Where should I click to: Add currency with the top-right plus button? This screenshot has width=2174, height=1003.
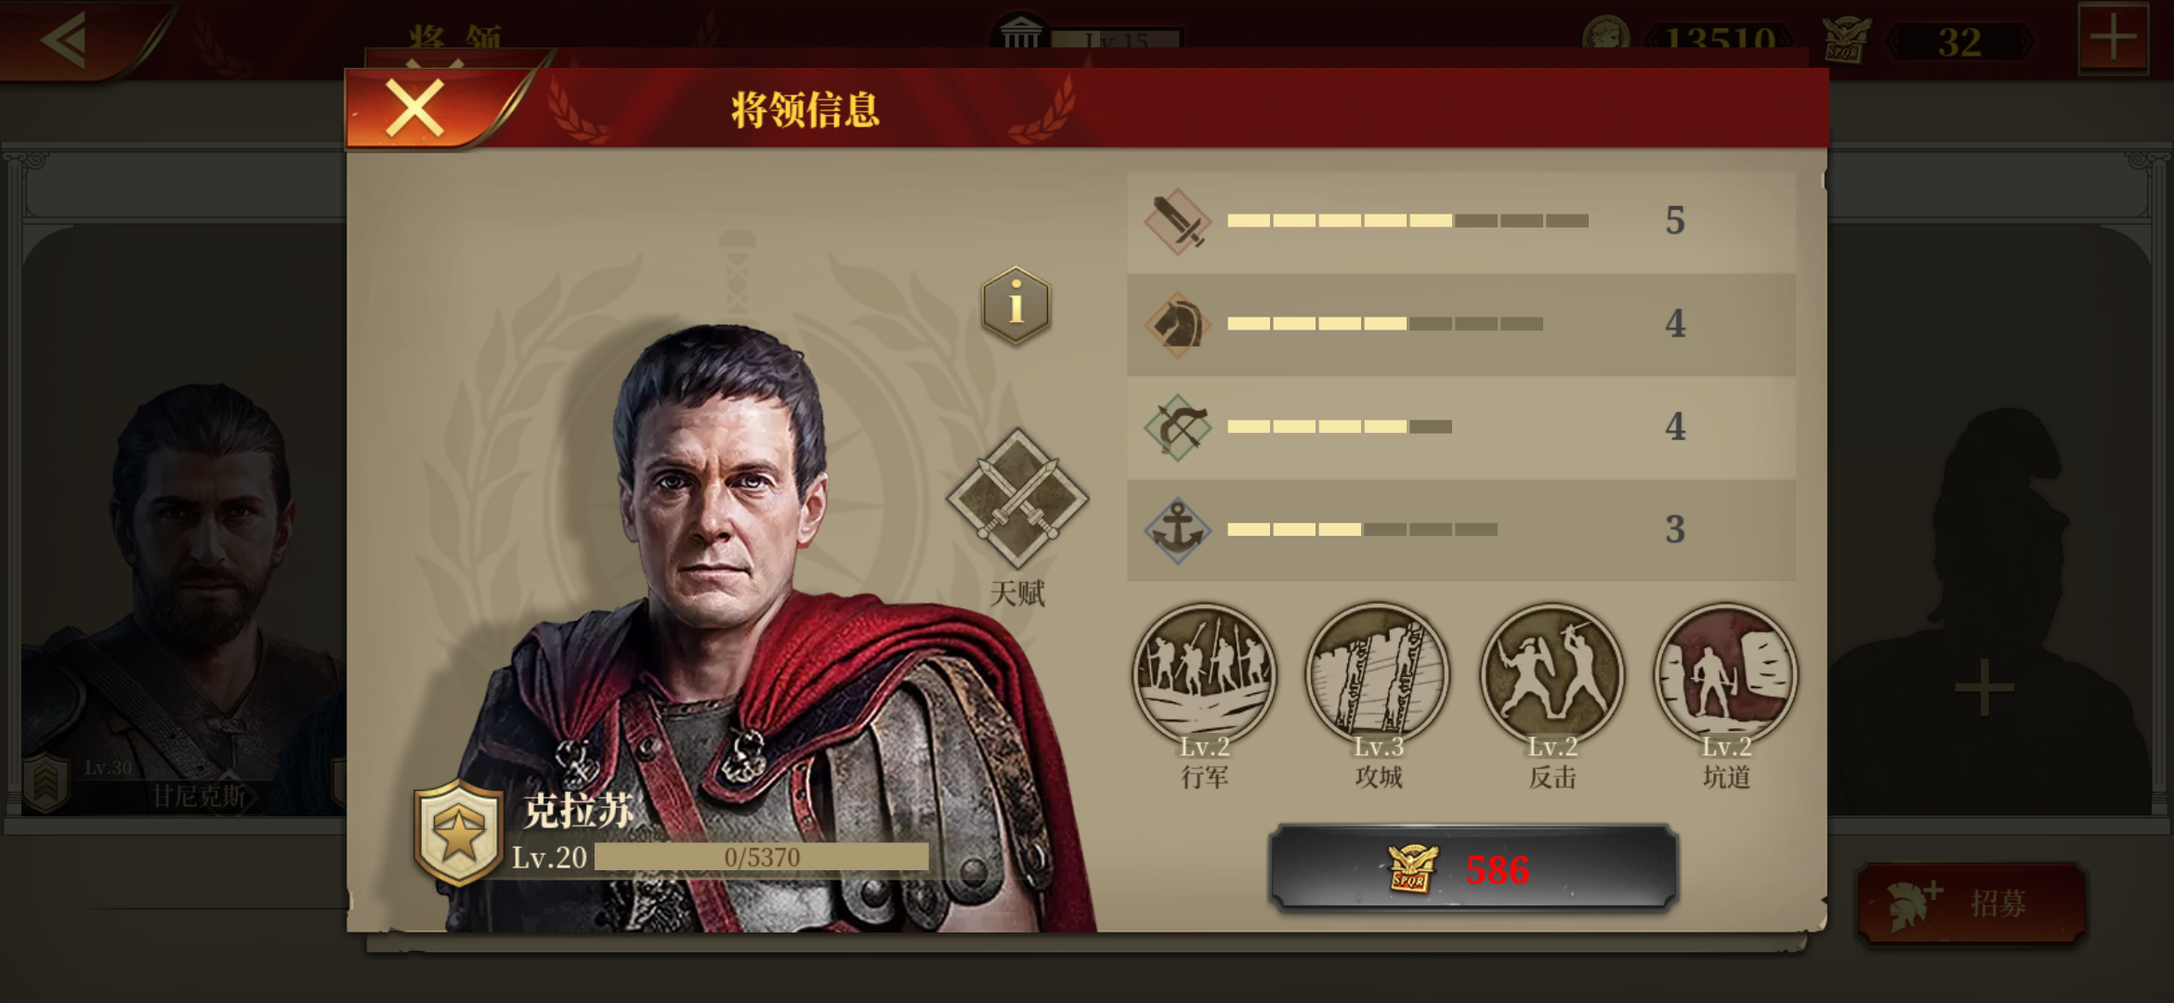coord(2114,38)
